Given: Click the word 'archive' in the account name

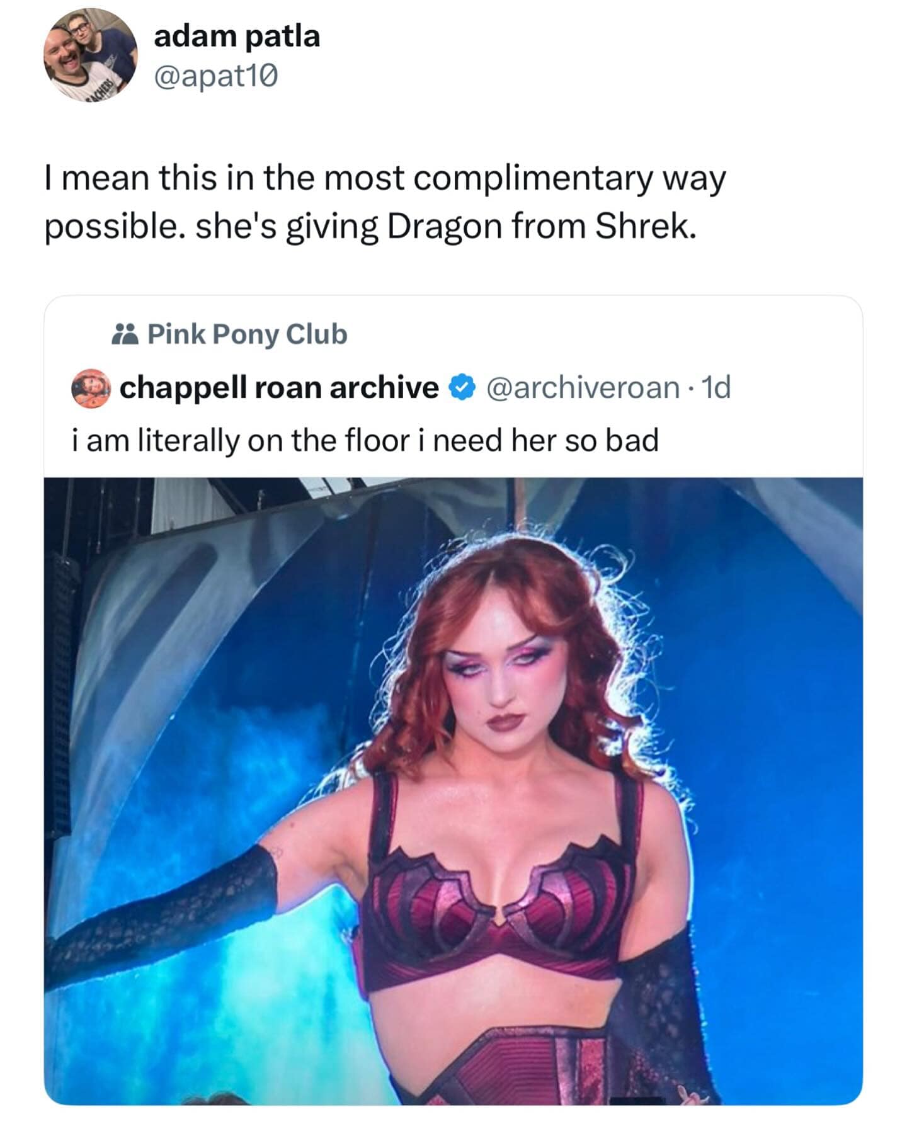Looking at the screenshot, I should pos(384,388).
